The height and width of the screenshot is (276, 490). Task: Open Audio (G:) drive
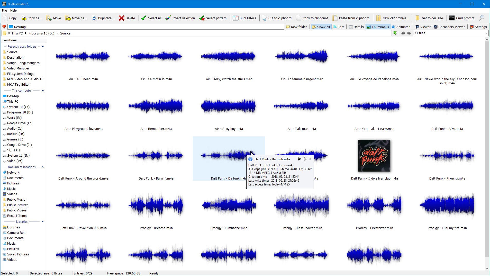[x=15, y=129]
